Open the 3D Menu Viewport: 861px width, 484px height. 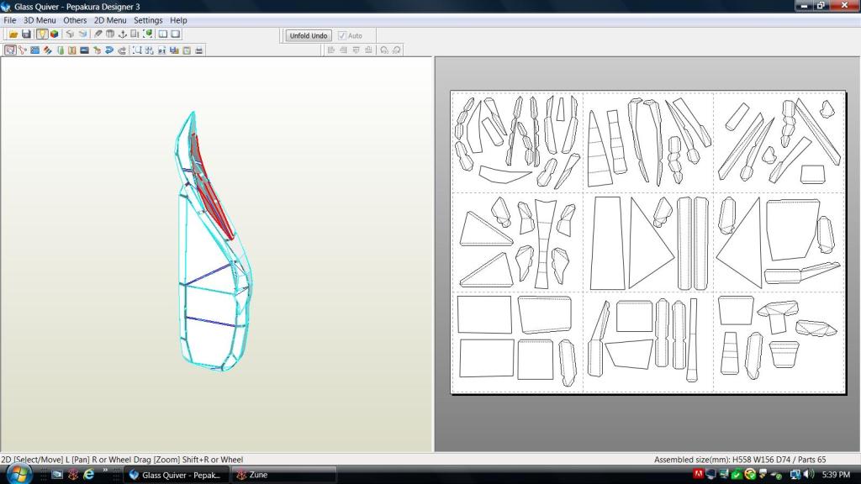[x=40, y=20]
